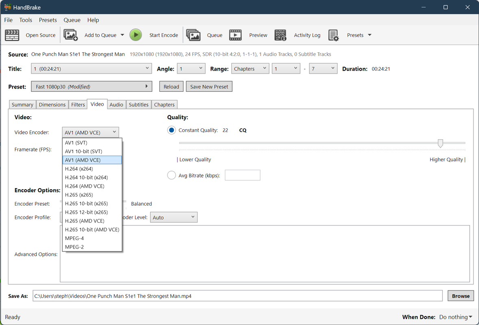
Task: Choose H.265 (x265) encoder option
Action: pos(92,195)
